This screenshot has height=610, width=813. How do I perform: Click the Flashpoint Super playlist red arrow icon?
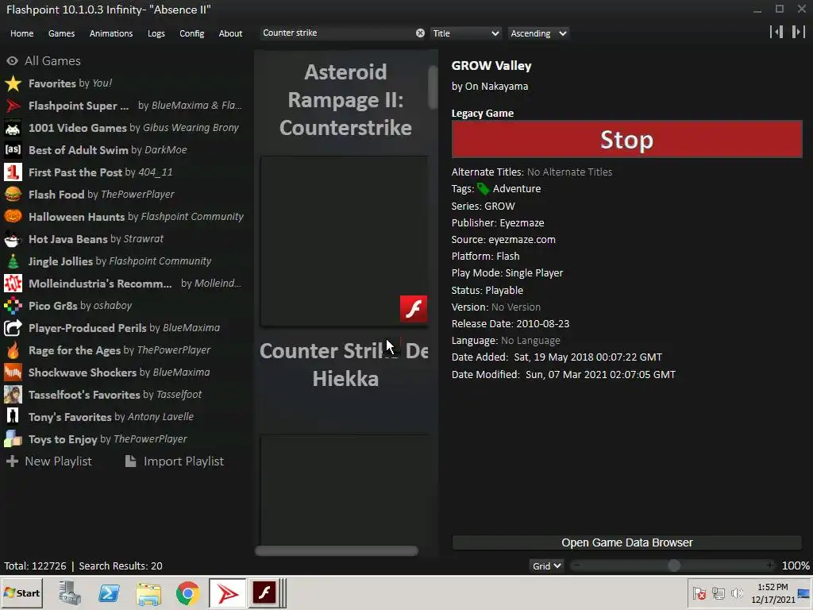[x=13, y=106]
